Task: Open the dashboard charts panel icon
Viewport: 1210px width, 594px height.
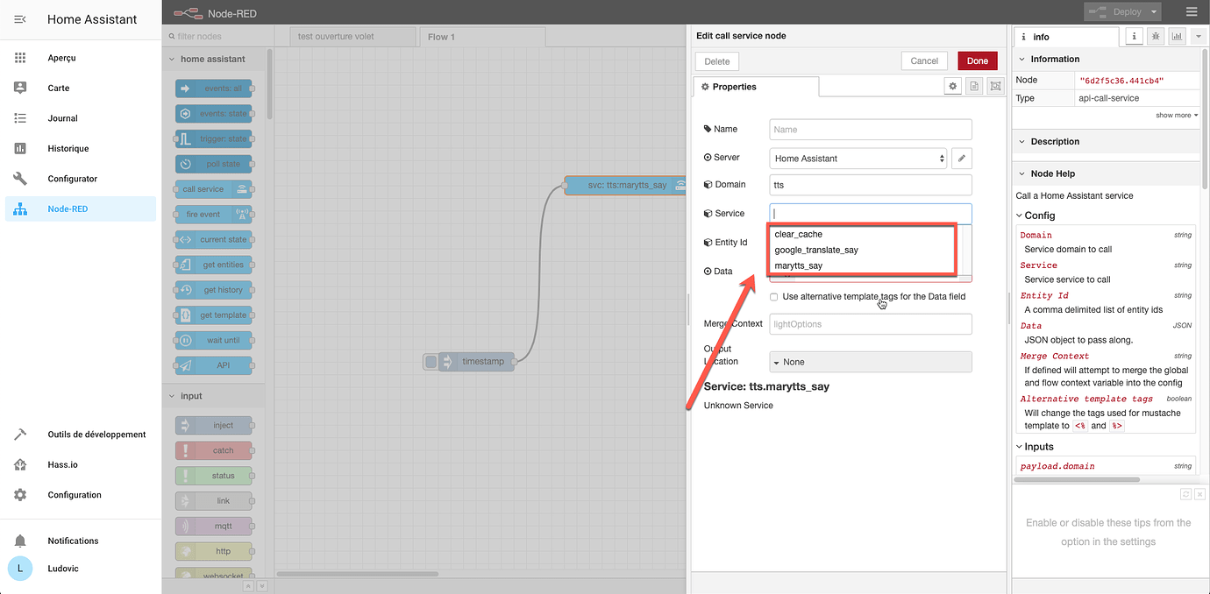Action: point(1176,36)
